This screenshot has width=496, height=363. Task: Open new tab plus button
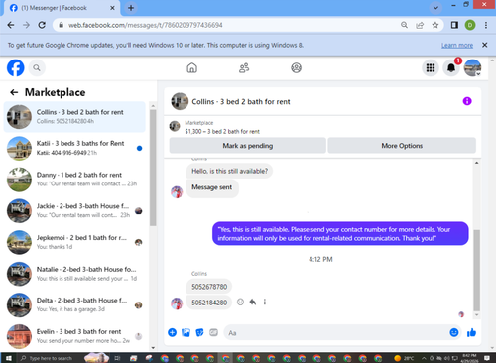tap(131, 8)
